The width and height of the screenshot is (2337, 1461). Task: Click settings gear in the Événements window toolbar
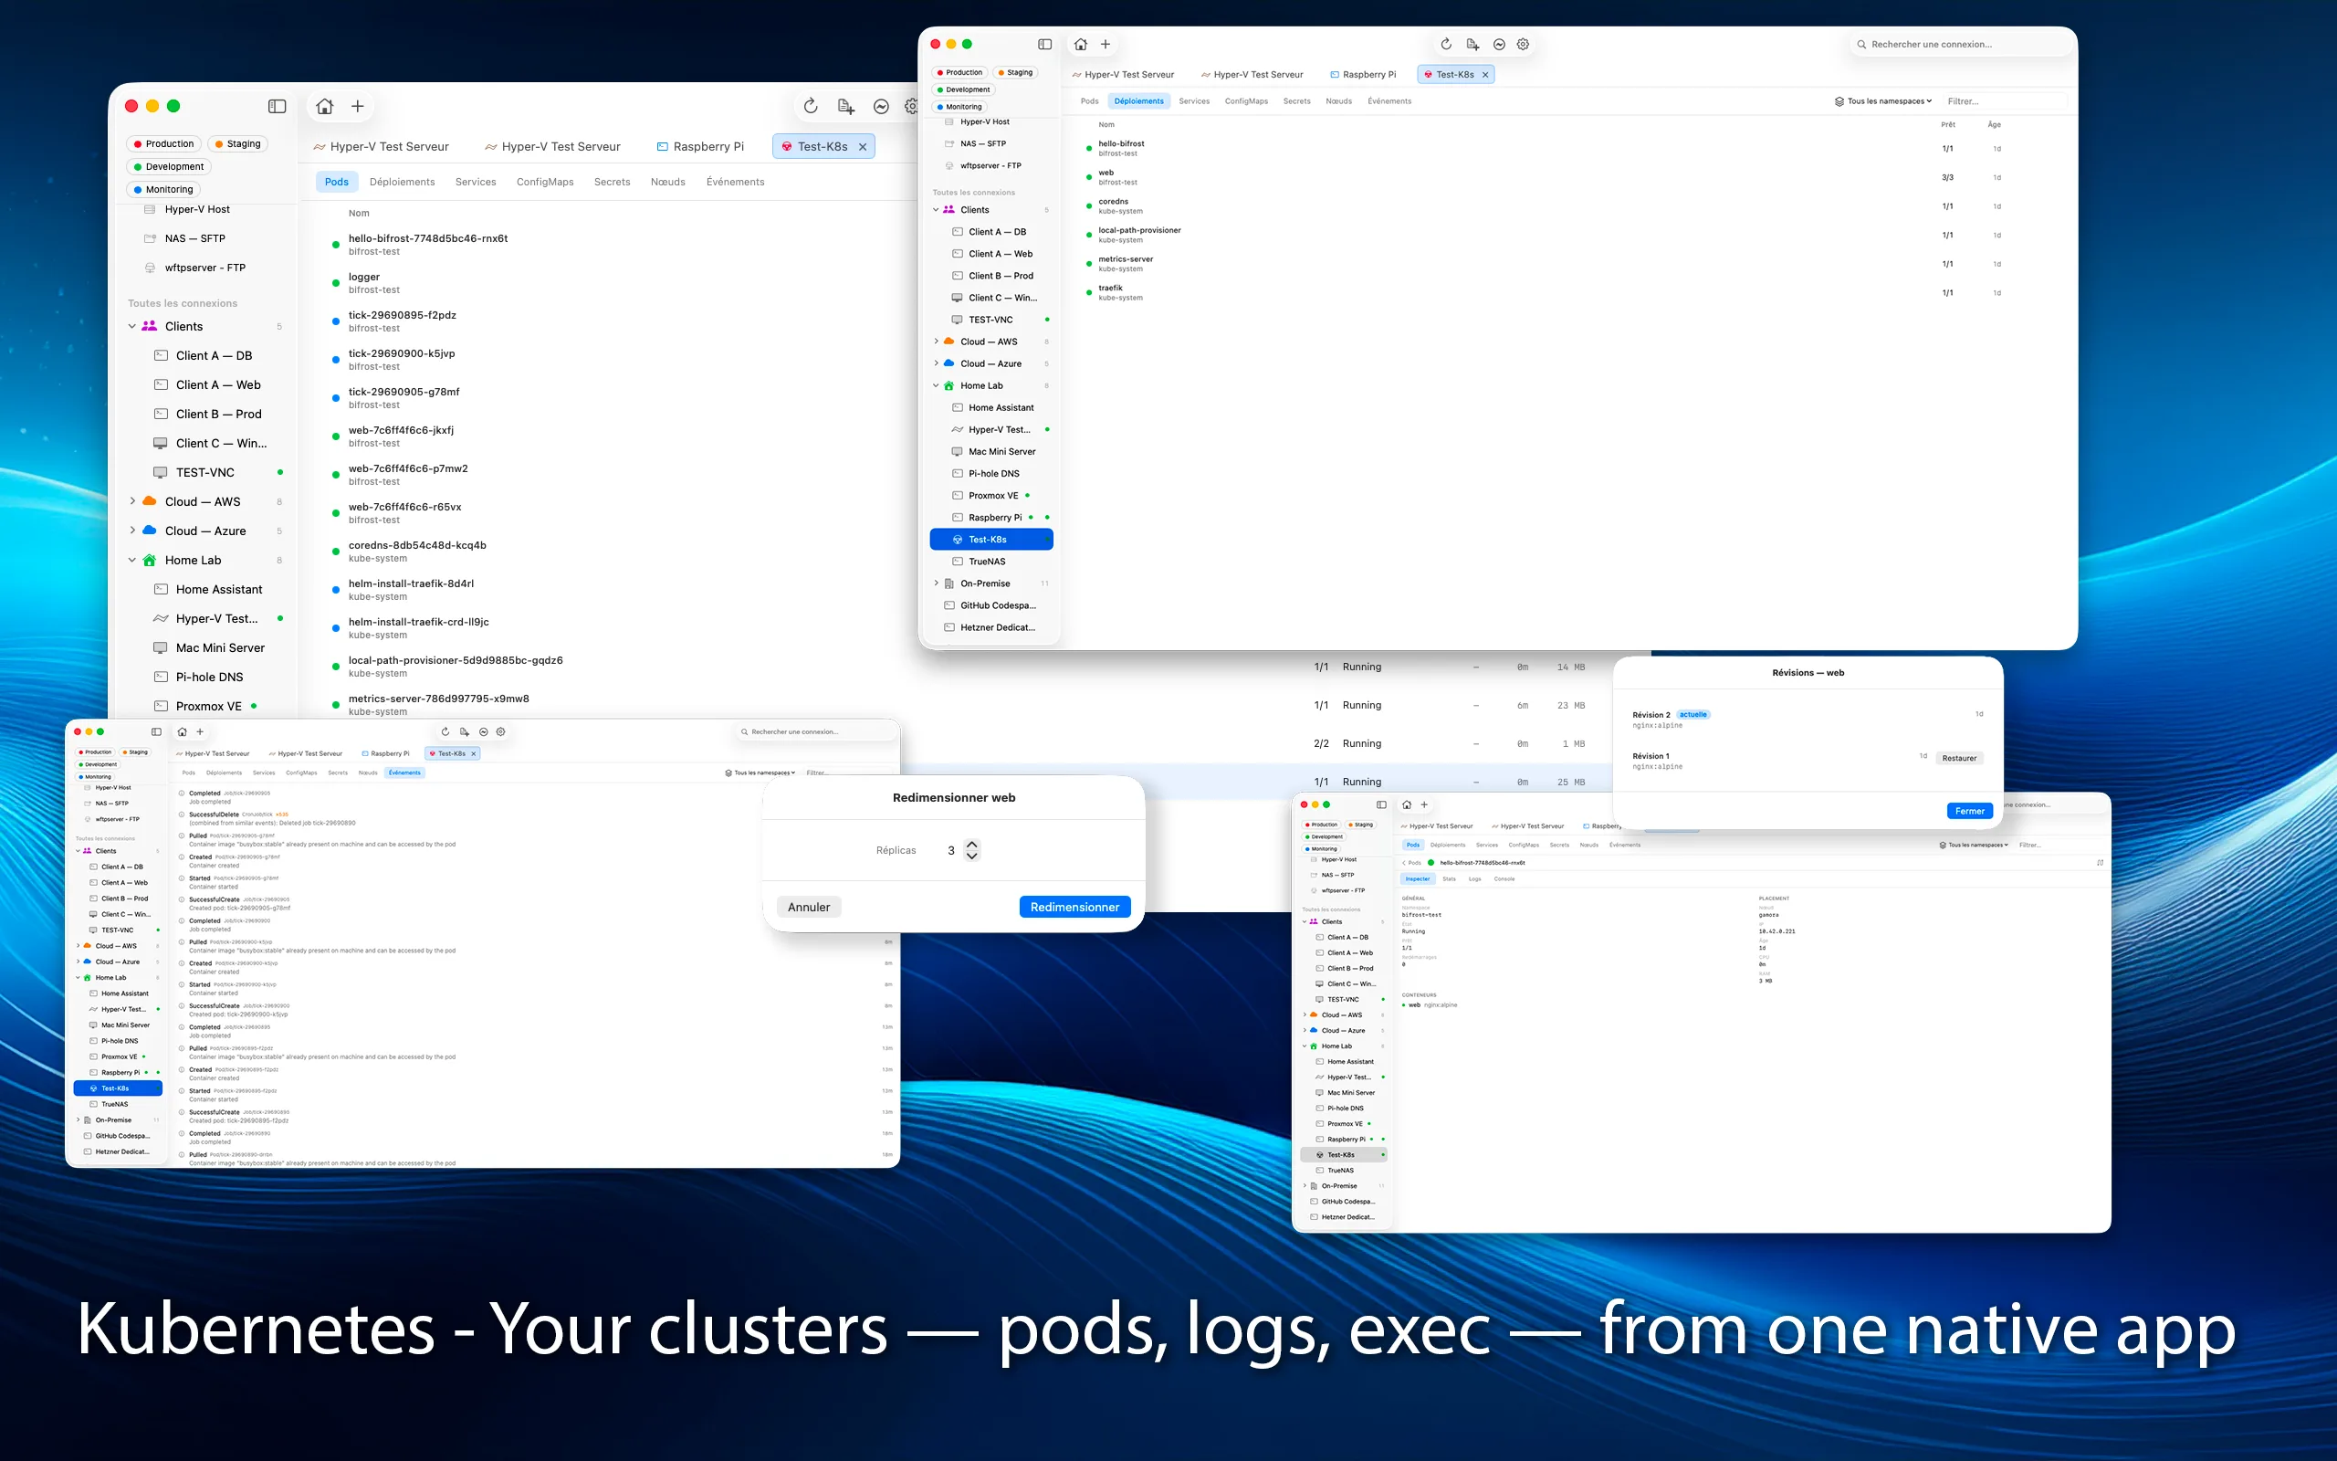(500, 731)
